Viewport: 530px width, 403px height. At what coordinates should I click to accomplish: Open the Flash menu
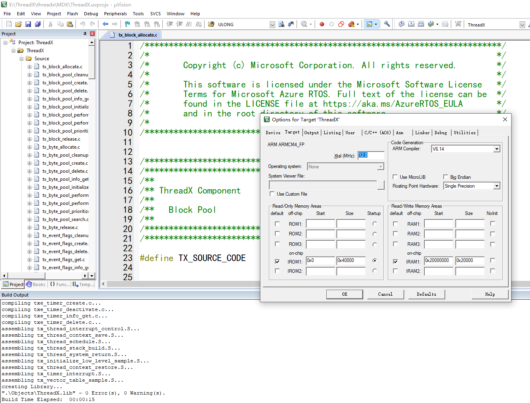coord(72,14)
